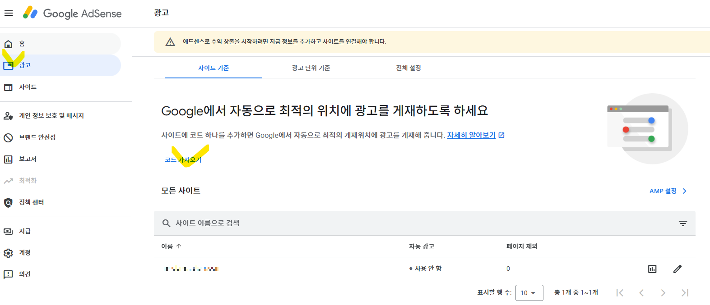The height and width of the screenshot is (305, 710).
Task: Open the site's report chart icon
Action: [x=652, y=269]
